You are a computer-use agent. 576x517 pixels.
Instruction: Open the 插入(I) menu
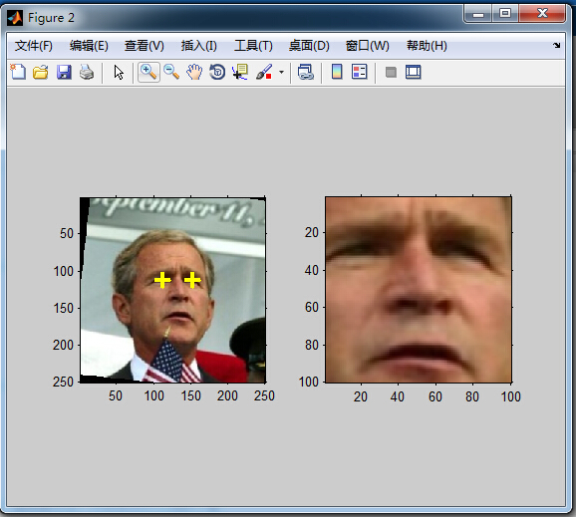199,46
